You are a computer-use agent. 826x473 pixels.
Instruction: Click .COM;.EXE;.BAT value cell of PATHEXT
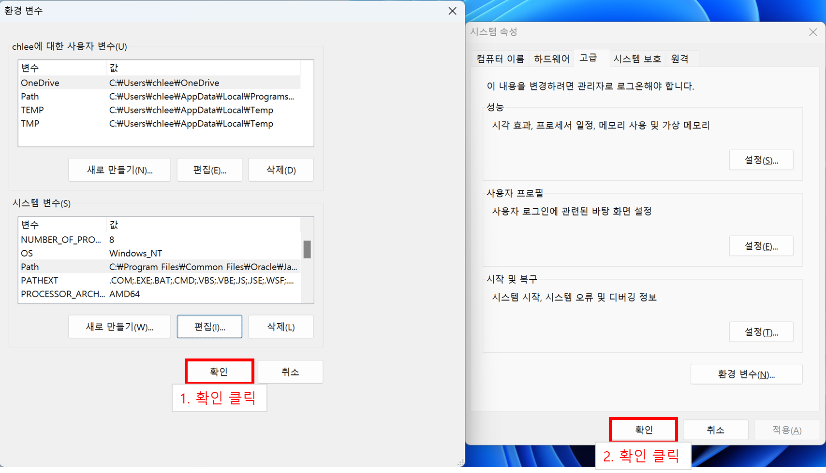(201, 280)
